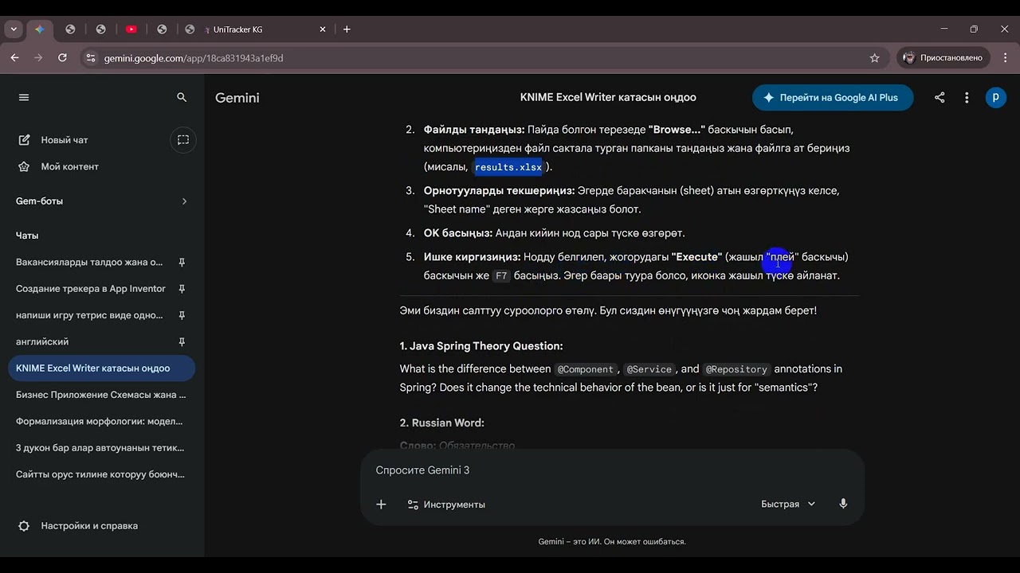Click the results.xlsx highlighted code text

[508, 167]
